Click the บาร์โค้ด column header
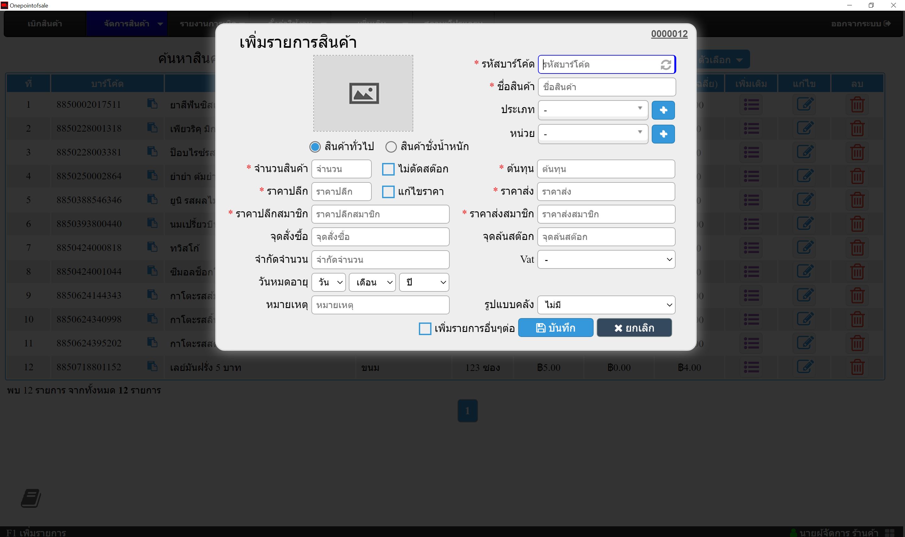 [107, 84]
